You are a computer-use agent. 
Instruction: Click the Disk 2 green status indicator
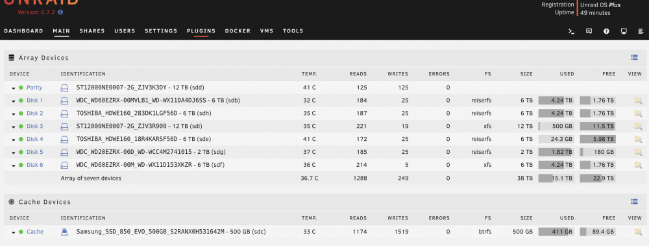click(21, 114)
